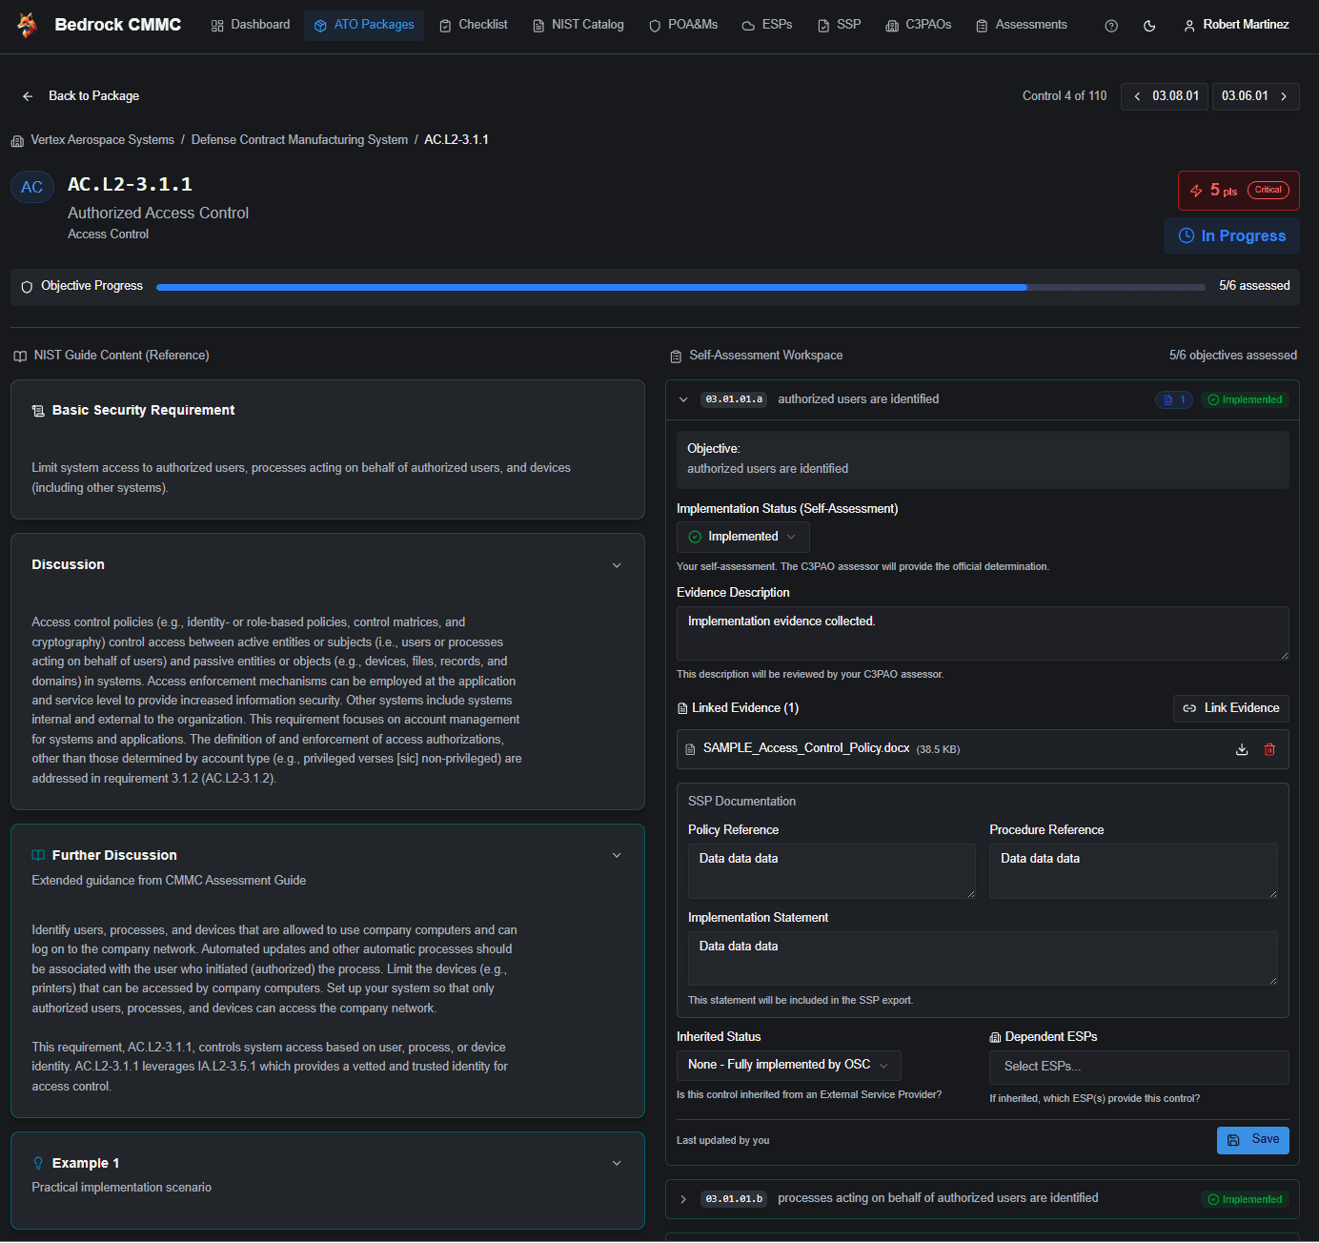Open the evidence count badge on objective 03.01.01.a
This screenshot has width=1319, height=1243.
[1173, 399]
